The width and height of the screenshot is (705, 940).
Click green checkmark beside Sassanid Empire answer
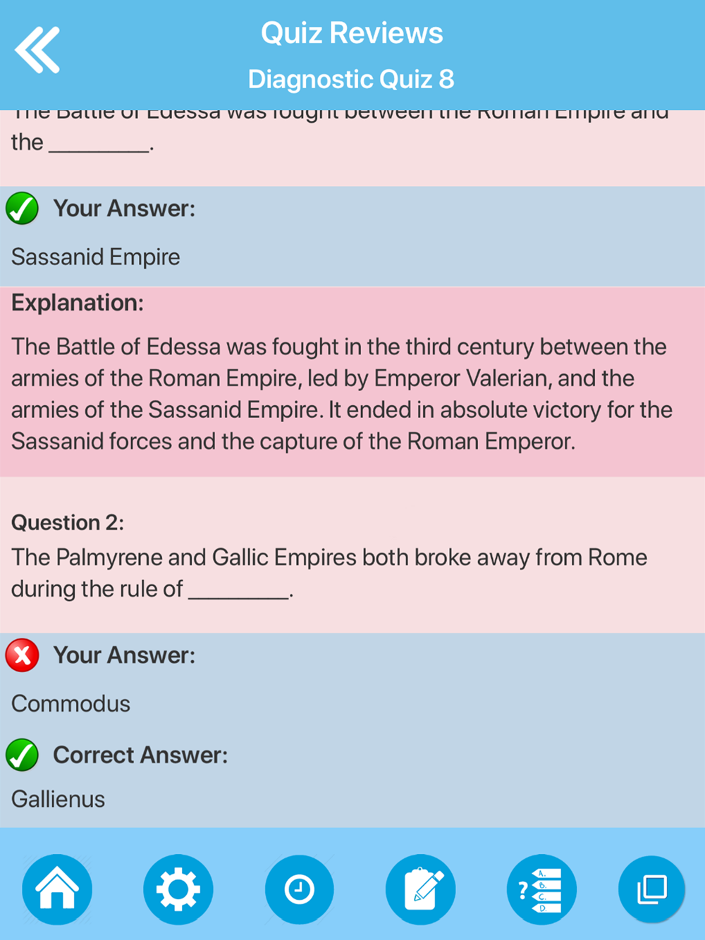tap(23, 209)
